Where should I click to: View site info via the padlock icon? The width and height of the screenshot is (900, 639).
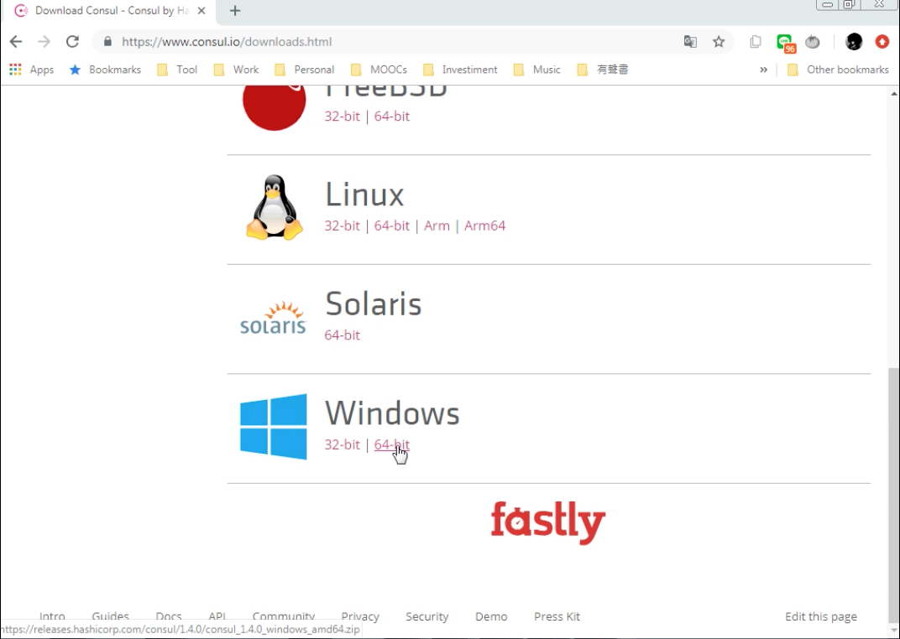pos(107,42)
